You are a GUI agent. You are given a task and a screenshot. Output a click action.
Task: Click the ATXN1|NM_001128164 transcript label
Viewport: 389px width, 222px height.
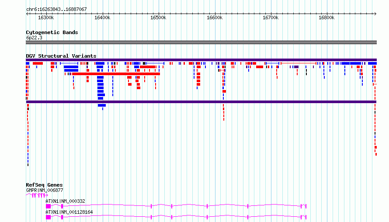[69, 212]
